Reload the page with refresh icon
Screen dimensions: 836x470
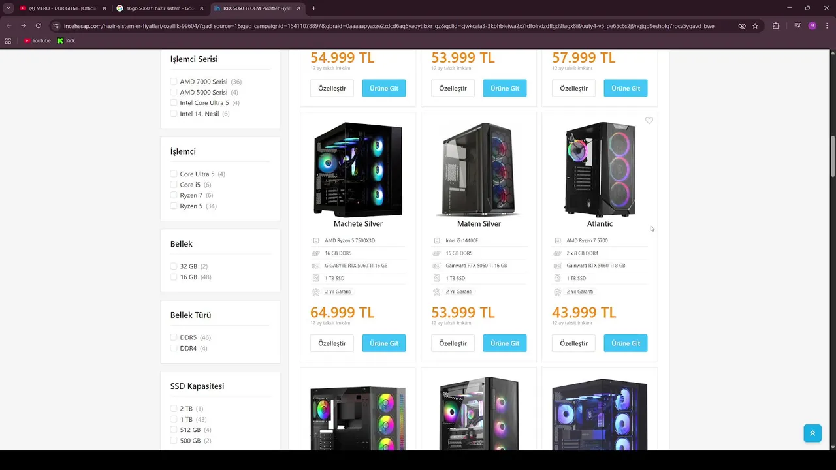pyautogui.click(x=38, y=25)
